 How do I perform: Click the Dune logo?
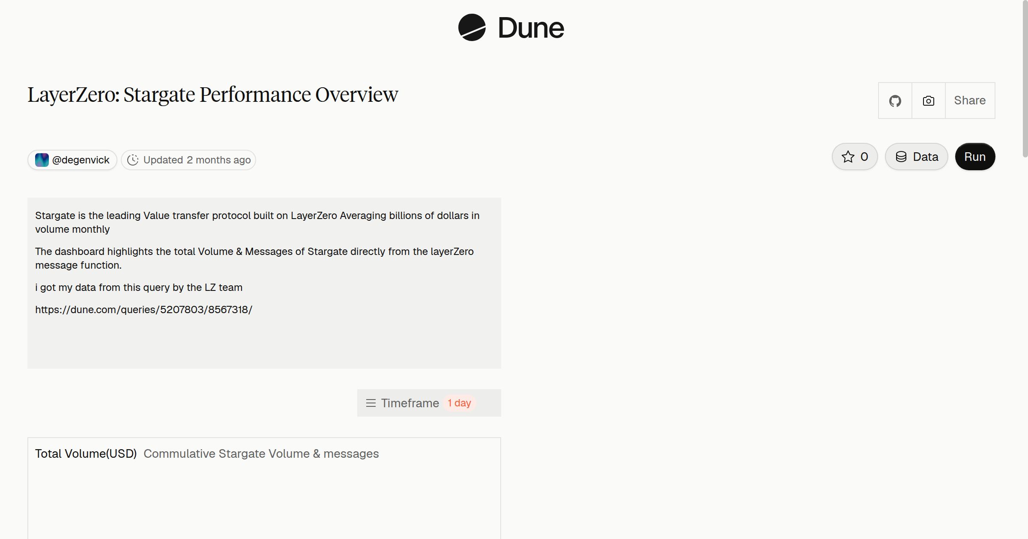point(511,27)
